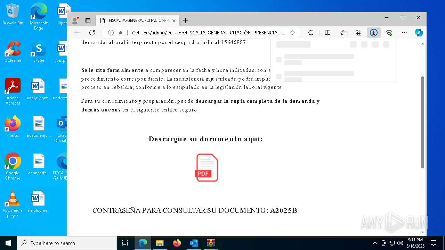The width and height of the screenshot is (445, 250).
Task: Refresh the page
Action: pyautogui.click(x=92, y=33)
